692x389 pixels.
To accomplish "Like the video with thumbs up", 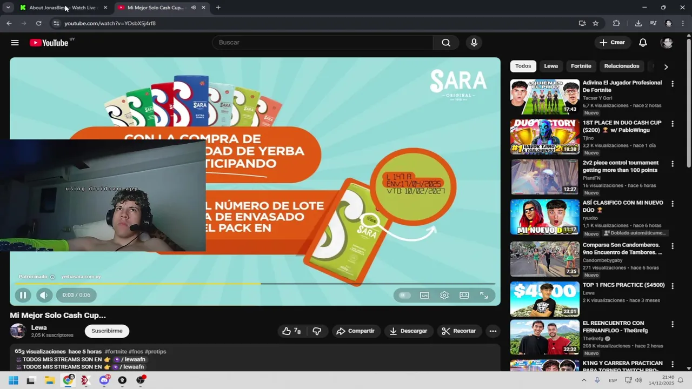I will click(x=291, y=331).
